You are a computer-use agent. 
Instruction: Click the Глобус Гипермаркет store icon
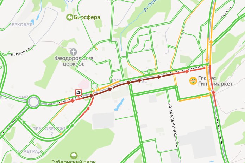coord(193,81)
